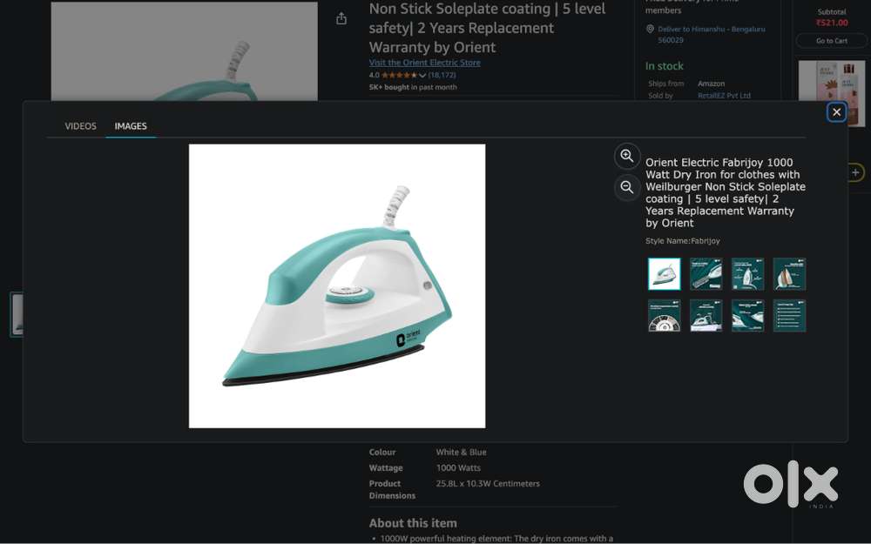Click the Go to Cart button

(831, 41)
